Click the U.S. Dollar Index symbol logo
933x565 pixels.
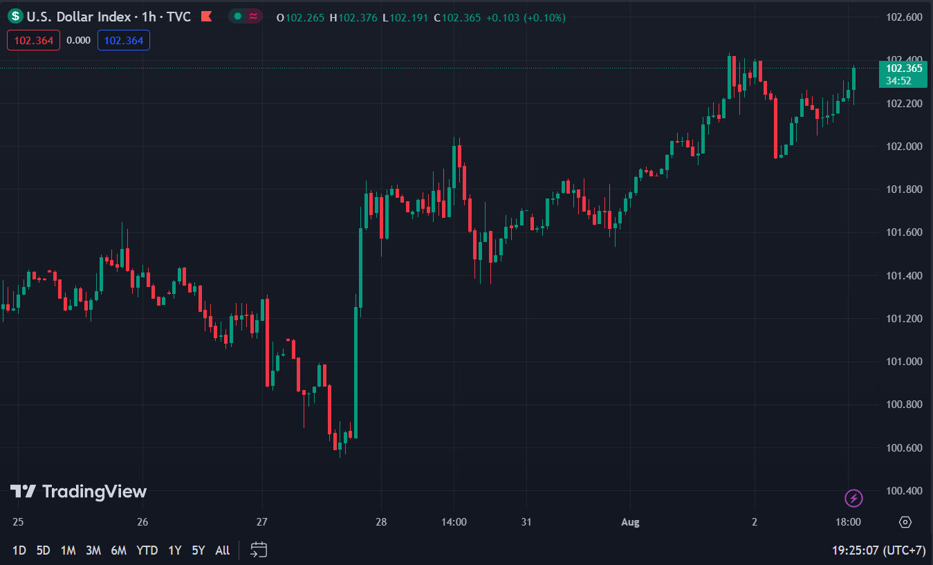click(x=15, y=17)
